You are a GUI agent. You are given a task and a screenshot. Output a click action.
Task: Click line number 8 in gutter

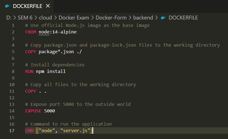tap(13, 72)
